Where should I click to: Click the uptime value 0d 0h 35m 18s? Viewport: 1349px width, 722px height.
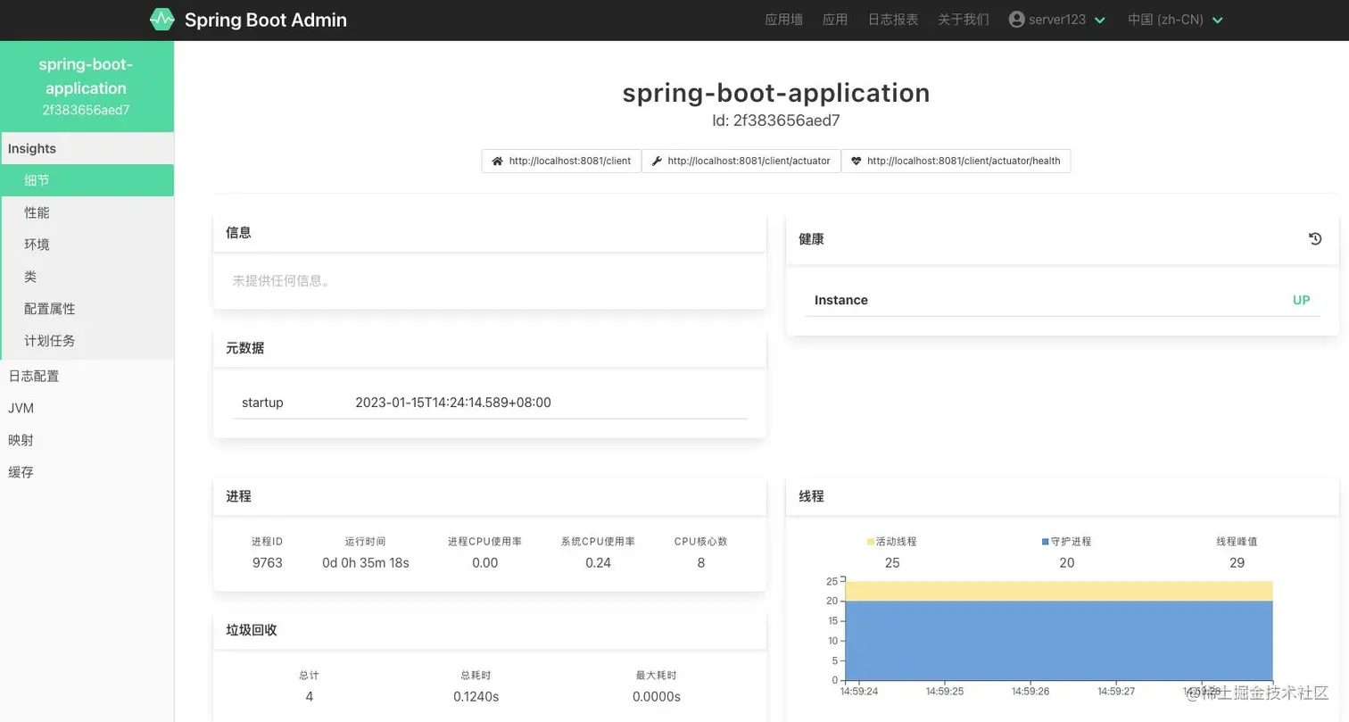(366, 563)
